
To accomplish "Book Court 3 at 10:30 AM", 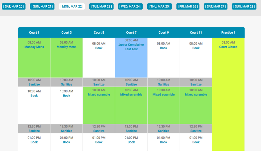I will 66,96.
